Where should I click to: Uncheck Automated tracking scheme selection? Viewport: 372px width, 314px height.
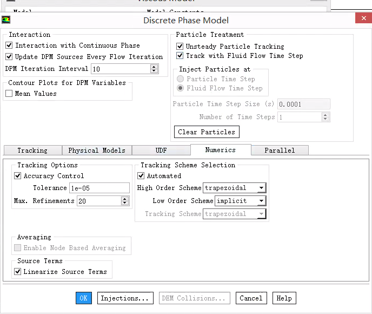pyautogui.click(x=141, y=176)
